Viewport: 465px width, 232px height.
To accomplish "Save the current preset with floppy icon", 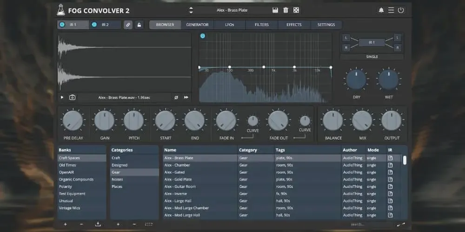I will [275, 10].
